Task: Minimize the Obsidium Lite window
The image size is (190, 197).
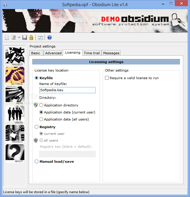Action: point(163,4)
